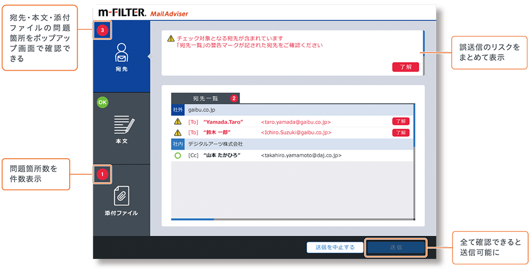Click the [Cc] tag on 山本 row
Viewport: 530px width, 269px height.
pos(193,156)
